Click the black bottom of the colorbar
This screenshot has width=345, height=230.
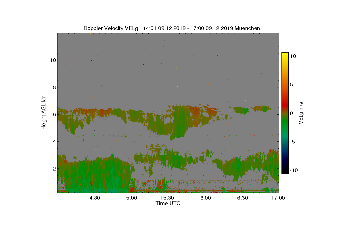(285, 171)
